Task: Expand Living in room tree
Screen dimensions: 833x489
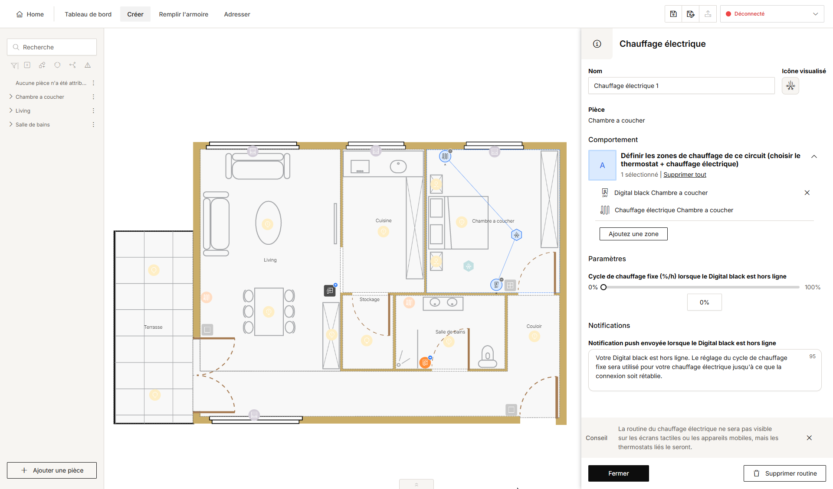Action: (11, 110)
